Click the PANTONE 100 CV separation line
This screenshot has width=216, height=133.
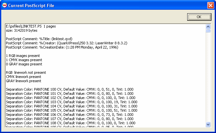click(70, 89)
